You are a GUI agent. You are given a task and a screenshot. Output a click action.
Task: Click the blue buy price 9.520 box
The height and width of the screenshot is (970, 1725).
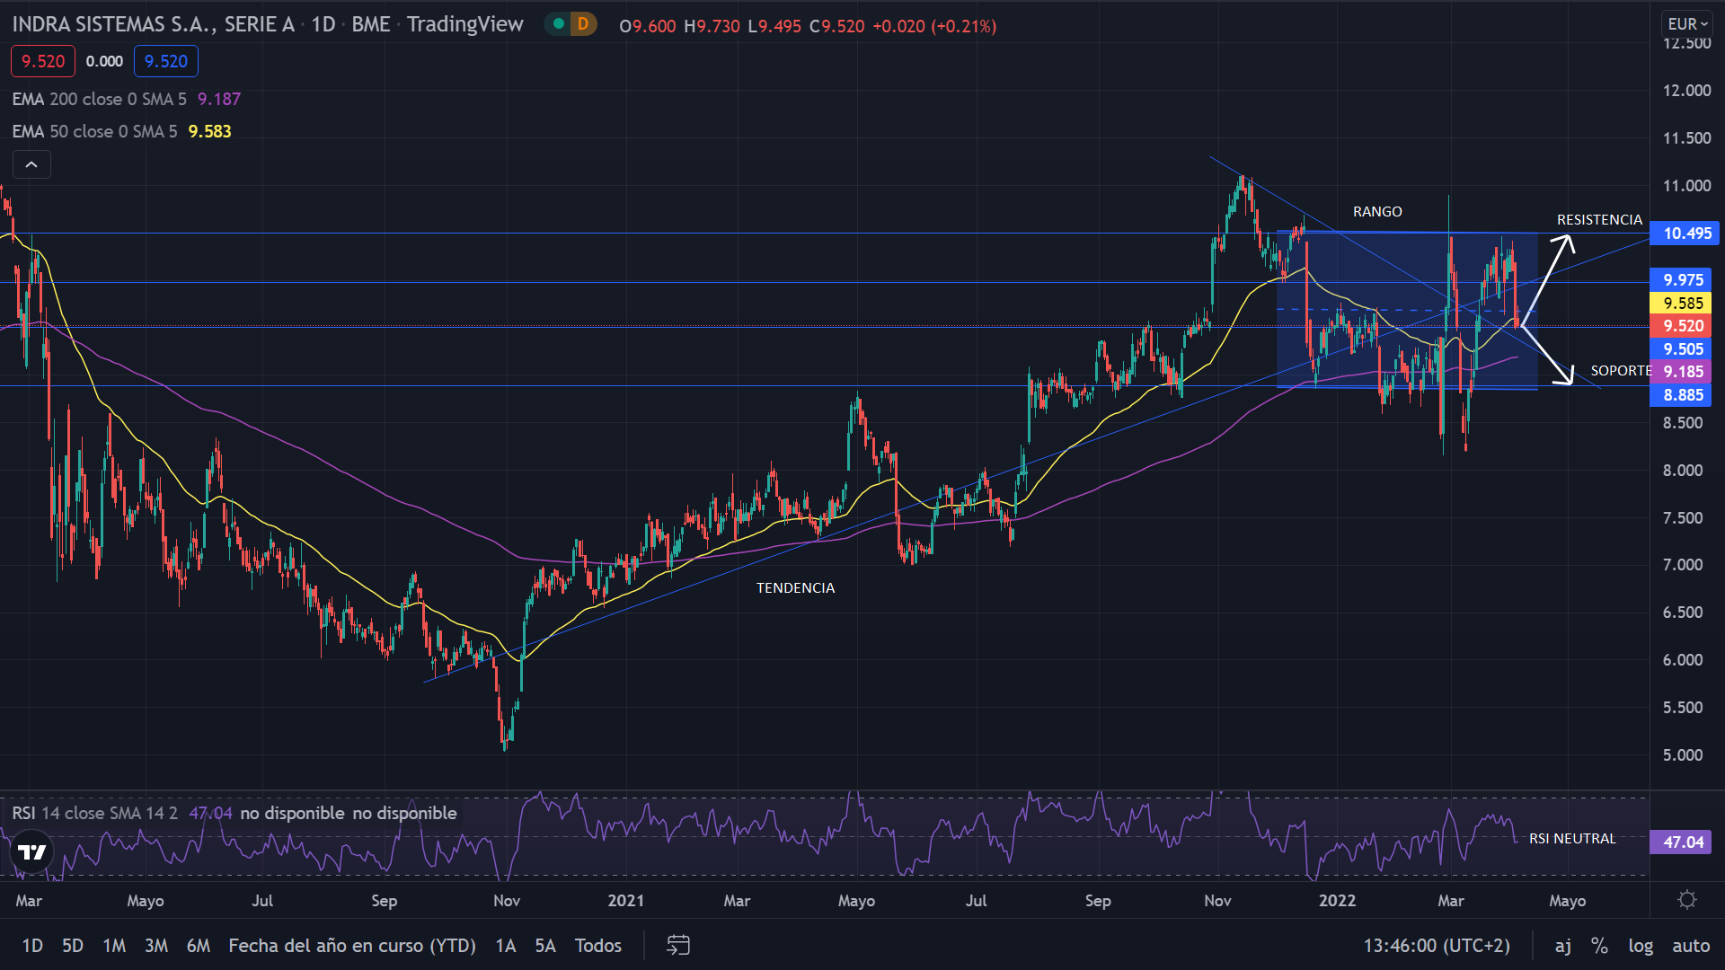pos(166,61)
